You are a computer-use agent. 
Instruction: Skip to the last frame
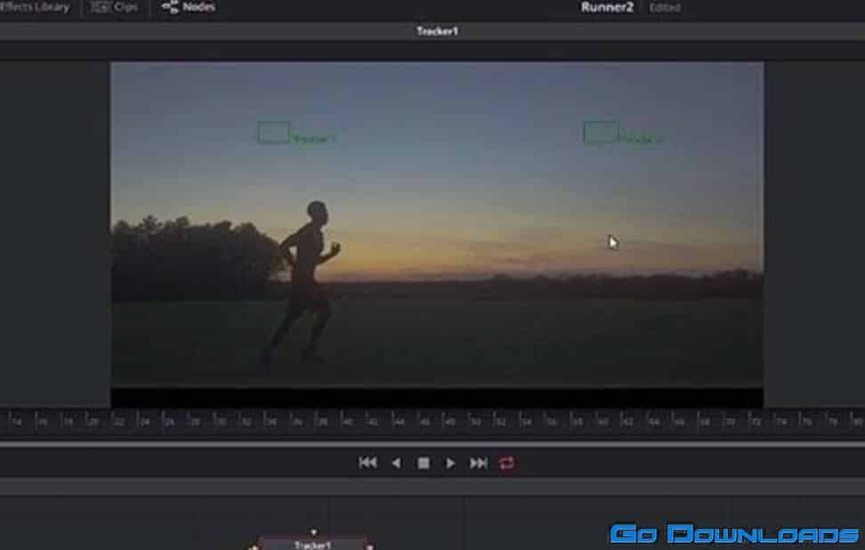[x=479, y=463]
